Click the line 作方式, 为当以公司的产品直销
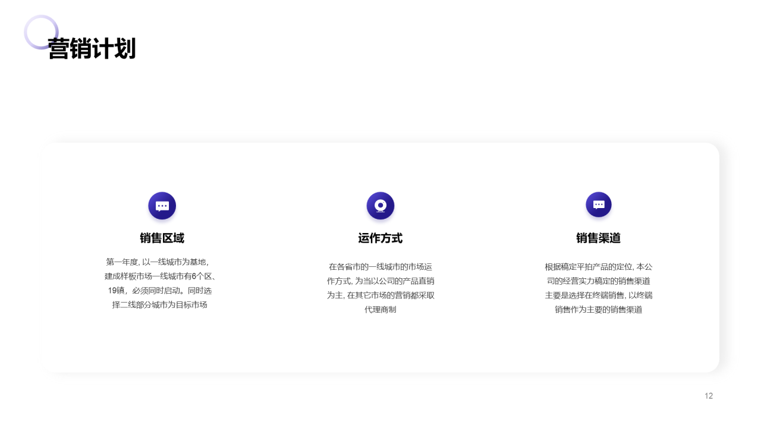Image resolution: width=761 pixels, height=428 pixels. click(x=380, y=281)
